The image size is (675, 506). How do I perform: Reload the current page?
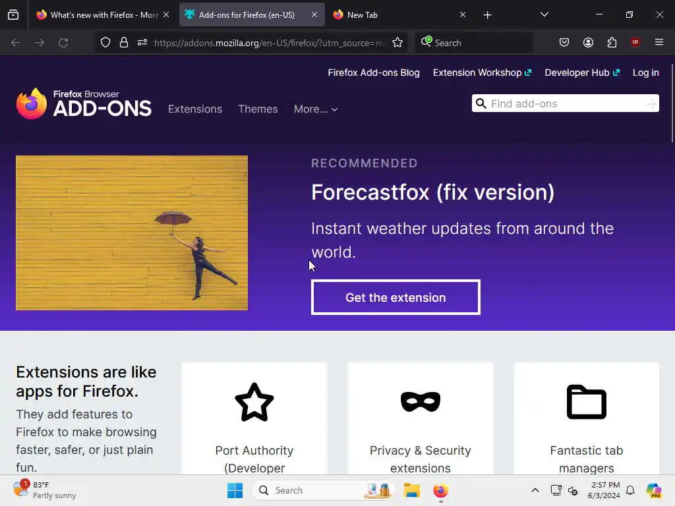(63, 43)
